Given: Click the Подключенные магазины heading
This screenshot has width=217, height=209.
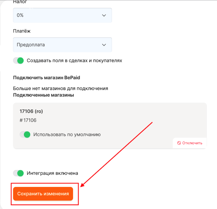Looking at the screenshot, I should [x=43, y=95].
